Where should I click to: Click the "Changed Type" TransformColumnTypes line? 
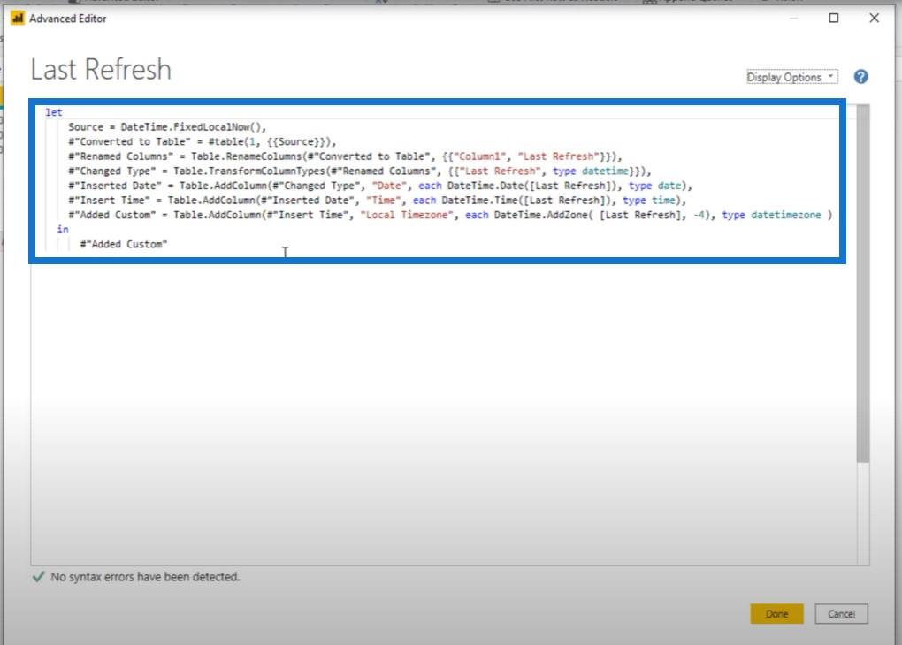360,171
